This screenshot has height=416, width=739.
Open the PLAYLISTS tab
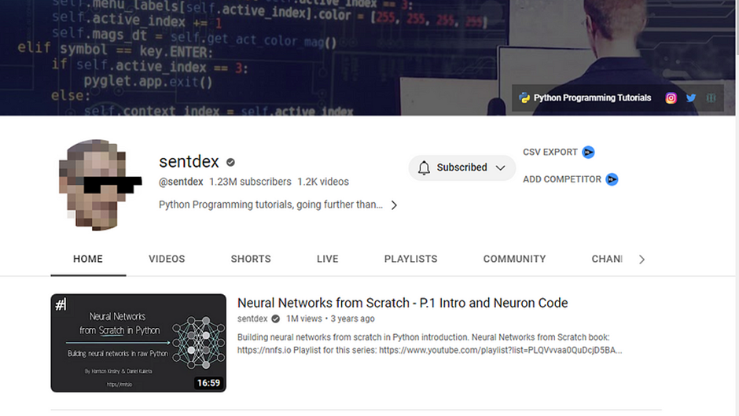click(410, 259)
